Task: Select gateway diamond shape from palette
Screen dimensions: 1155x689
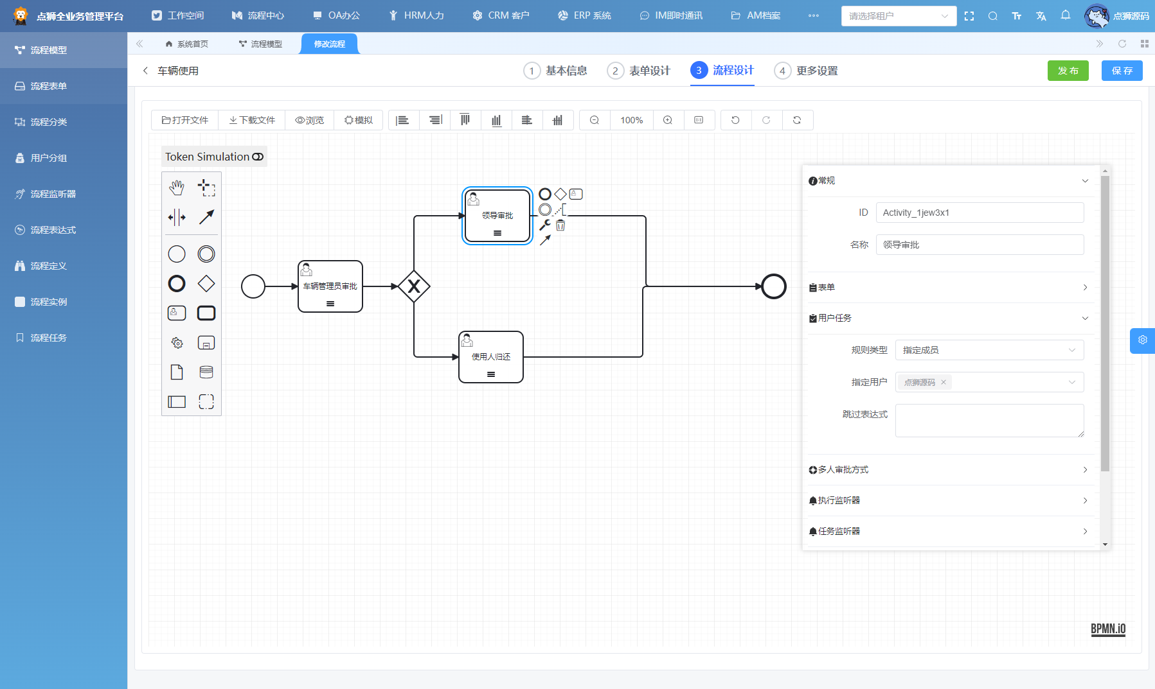Action: (x=206, y=284)
